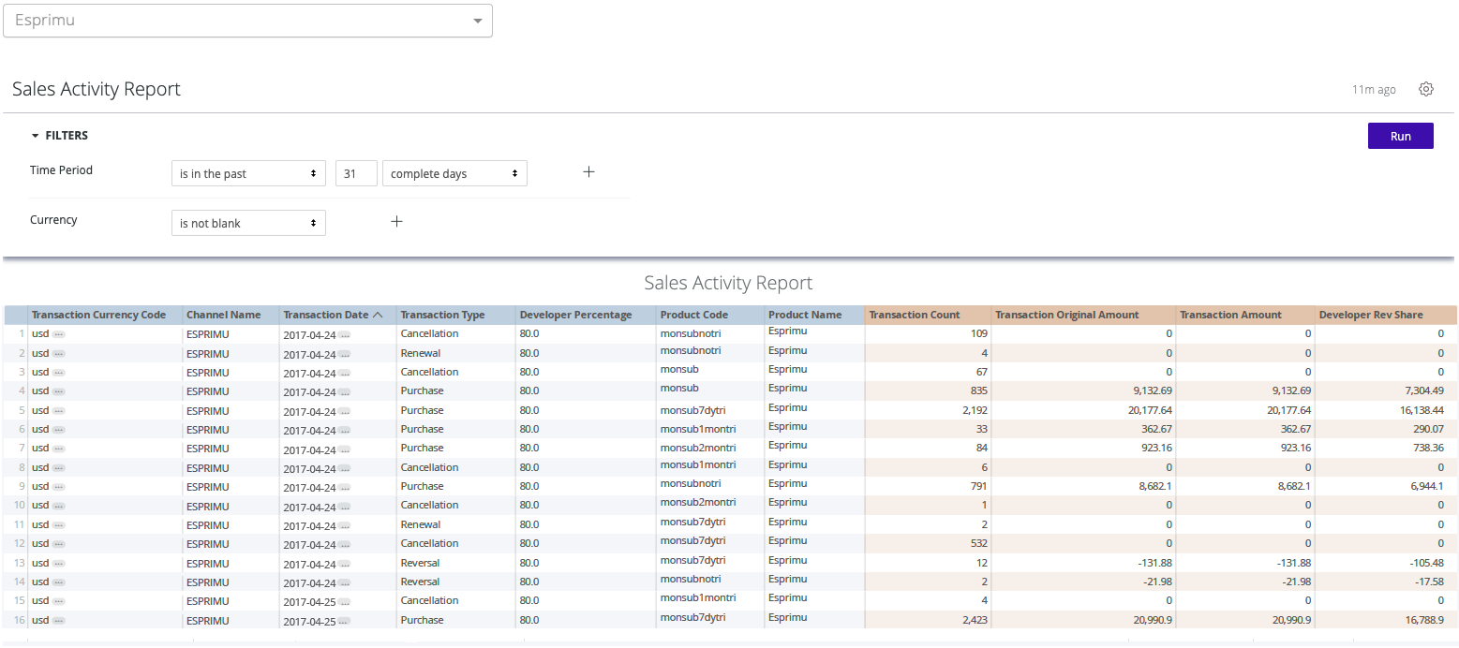
Task: Sort by Transaction Type column header
Action: 442,316
